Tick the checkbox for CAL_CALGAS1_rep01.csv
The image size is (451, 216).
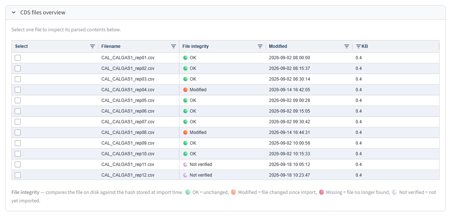point(18,58)
